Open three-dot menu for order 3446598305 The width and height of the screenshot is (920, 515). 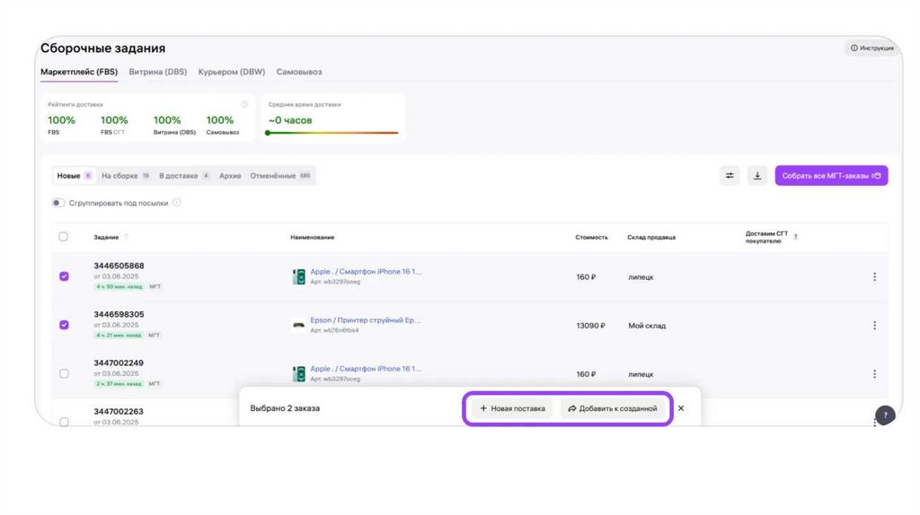[874, 326]
